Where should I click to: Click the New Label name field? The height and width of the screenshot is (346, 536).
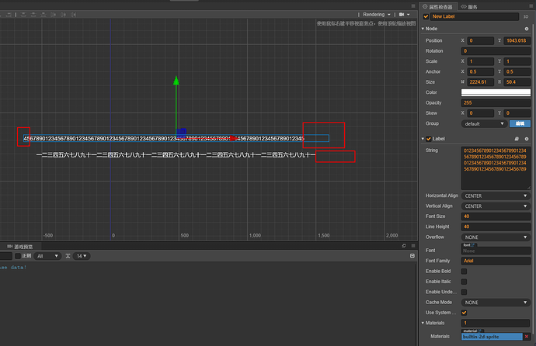475,16
